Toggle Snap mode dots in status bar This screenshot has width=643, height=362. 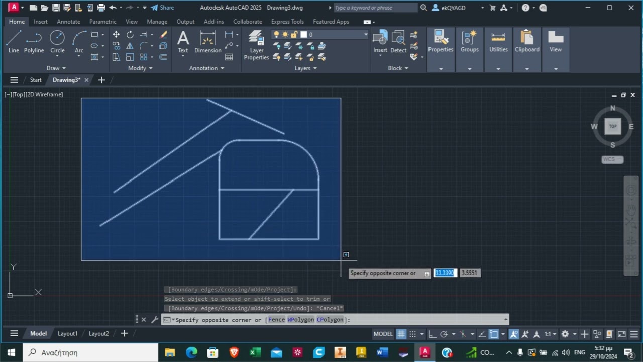pos(412,334)
